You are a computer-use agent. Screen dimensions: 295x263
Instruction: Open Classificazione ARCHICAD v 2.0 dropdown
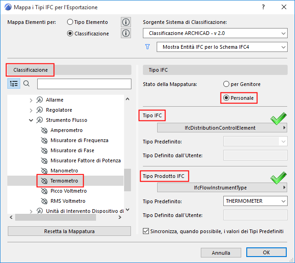[x=215, y=33]
